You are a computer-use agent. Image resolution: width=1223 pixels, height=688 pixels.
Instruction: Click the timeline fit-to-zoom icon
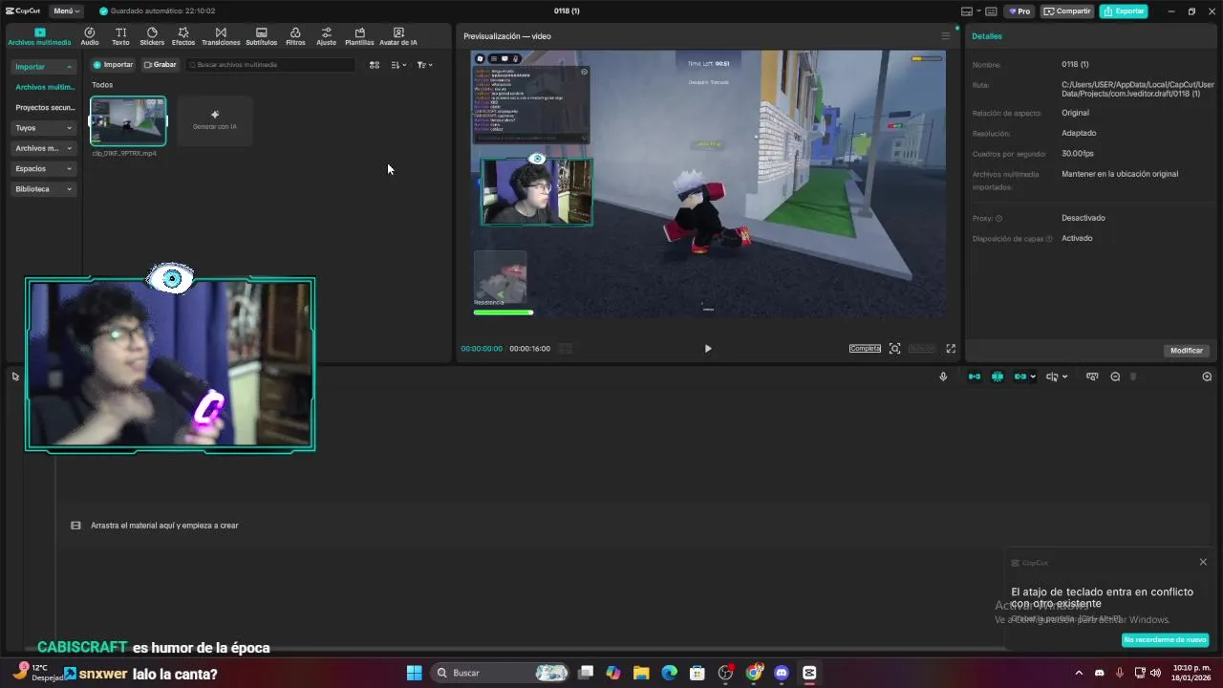[1092, 376]
